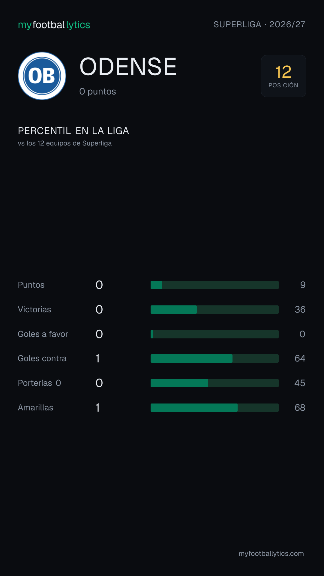Image resolution: width=324 pixels, height=576 pixels.
Task: Click the Odense OB club crest
Action: (x=42, y=76)
